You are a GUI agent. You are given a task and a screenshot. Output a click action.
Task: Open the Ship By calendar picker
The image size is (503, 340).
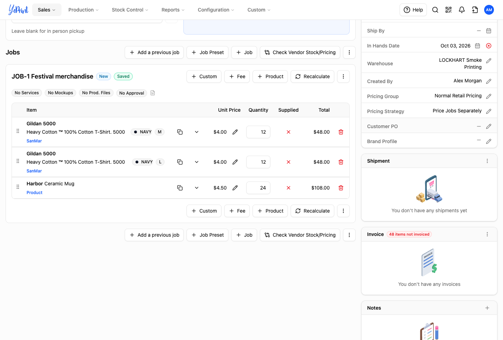489,31
